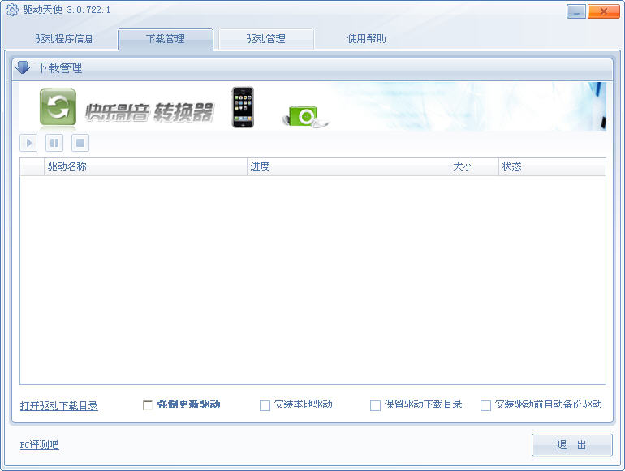Click the iPhone image in the banner
Viewport: 625px width, 471px height.
point(242,107)
